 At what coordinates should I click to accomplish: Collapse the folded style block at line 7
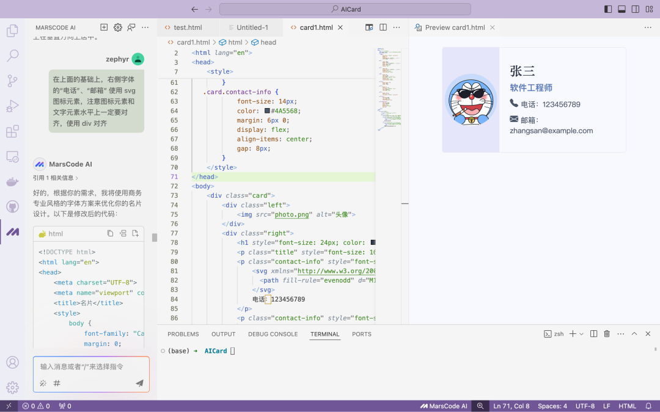point(186,71)
